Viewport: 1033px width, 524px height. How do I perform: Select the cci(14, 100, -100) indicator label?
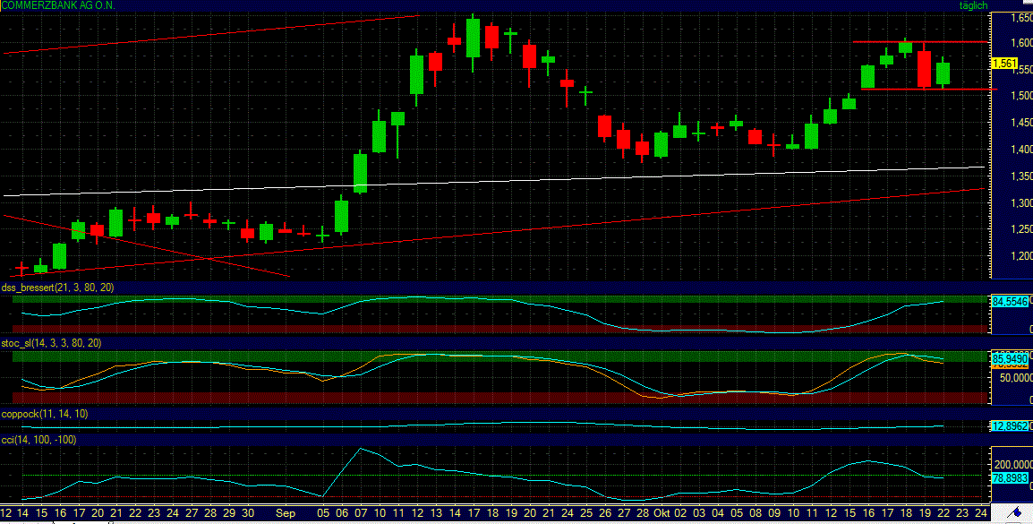coord(38,439)
